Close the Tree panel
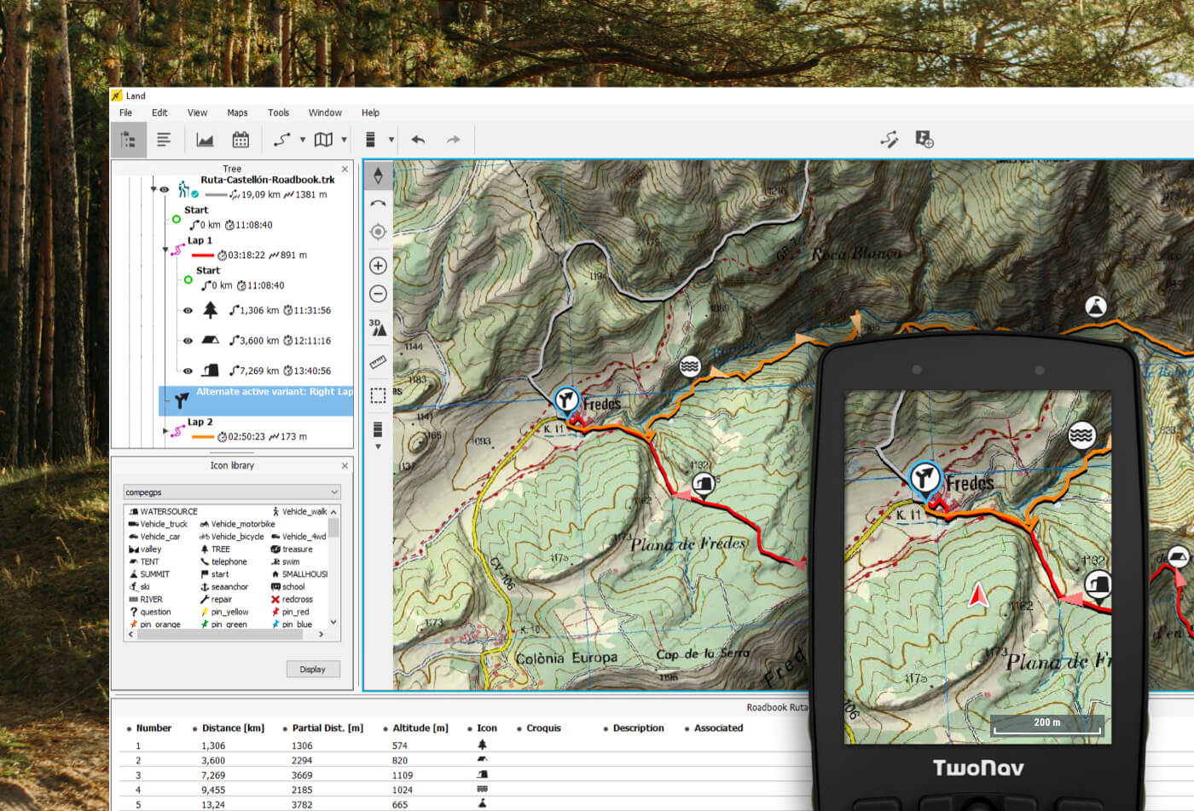The width and height of the screenshot is (1194, 811). [345, 170]
